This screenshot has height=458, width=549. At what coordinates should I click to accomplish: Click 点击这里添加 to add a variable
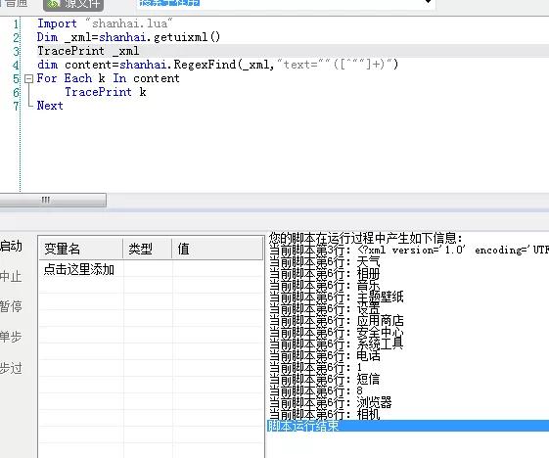(x=79, y=270)
